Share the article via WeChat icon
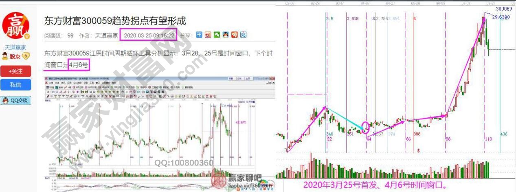 (217, 35)
